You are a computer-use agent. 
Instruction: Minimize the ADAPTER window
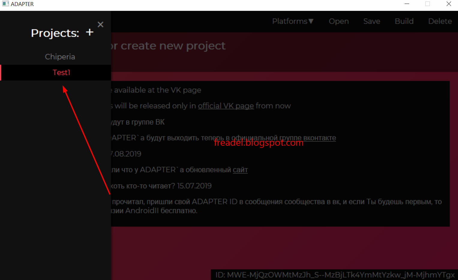[407, 4]
